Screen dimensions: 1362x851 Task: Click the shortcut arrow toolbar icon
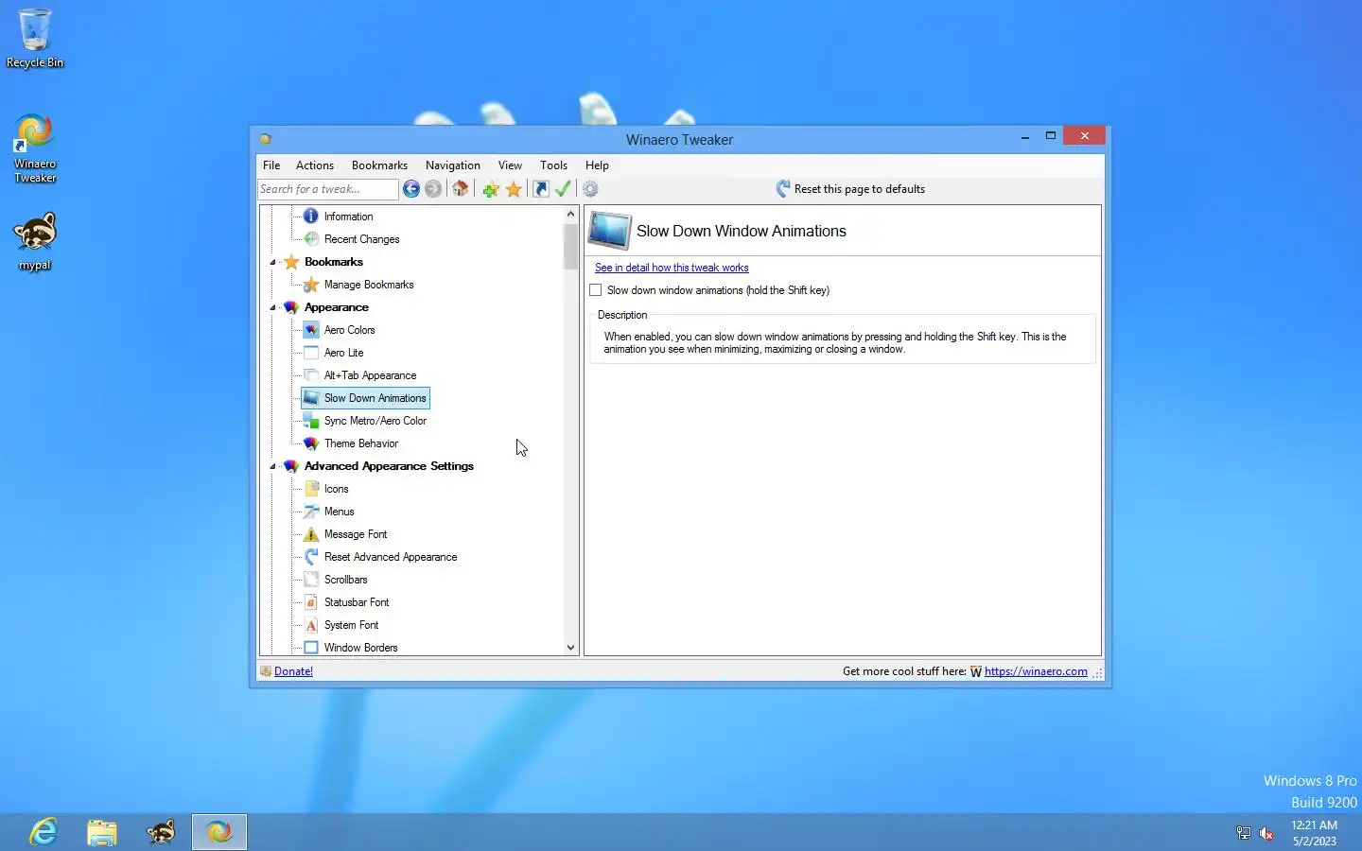coord(541,189)
